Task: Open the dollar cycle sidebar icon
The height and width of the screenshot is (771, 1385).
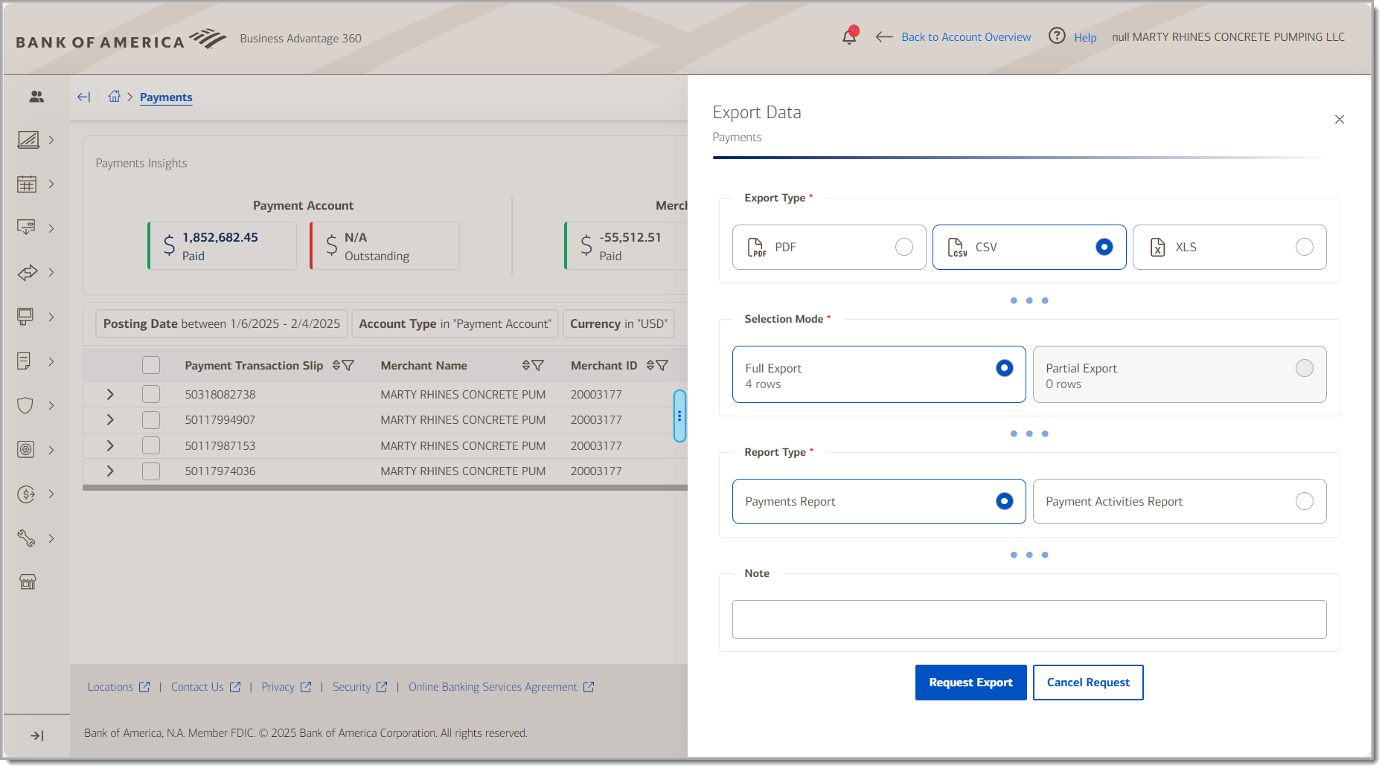Action: click(26, 494)
